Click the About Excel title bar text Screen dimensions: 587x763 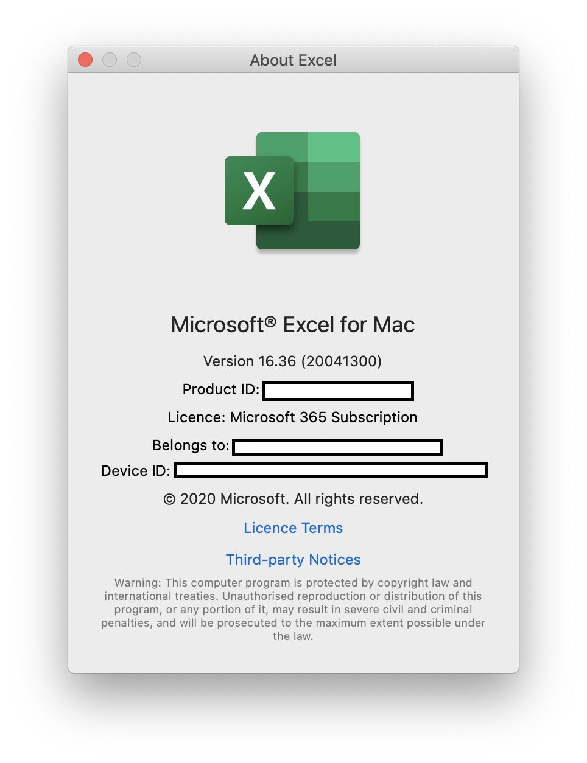click(293, 60)
